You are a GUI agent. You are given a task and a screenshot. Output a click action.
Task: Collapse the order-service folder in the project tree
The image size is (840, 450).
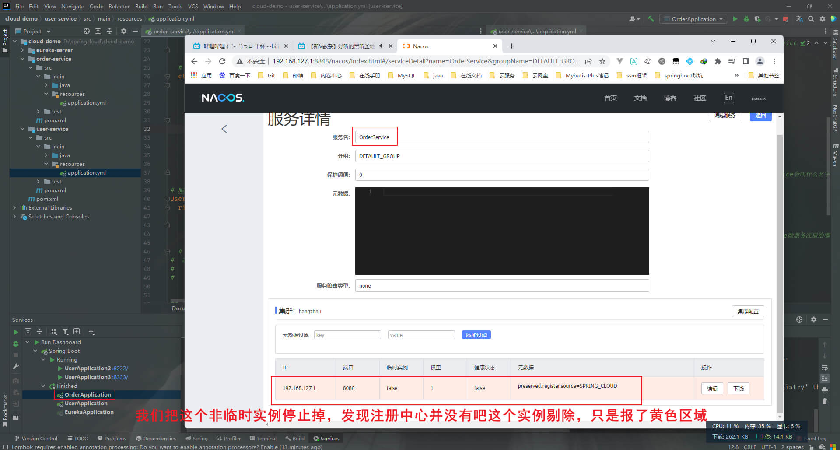click(23, 59)
